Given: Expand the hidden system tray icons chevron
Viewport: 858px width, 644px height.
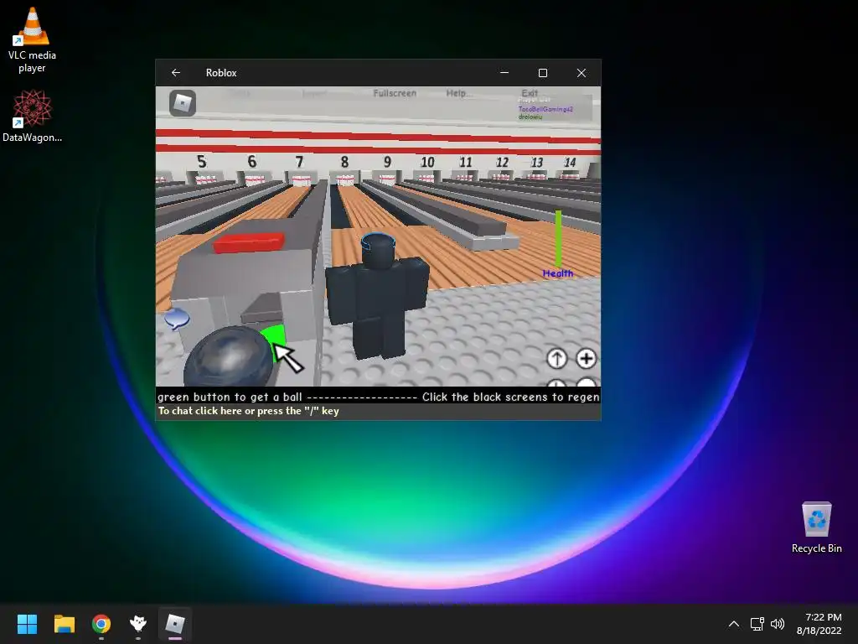Looking at the screenshot, I should [734, 624].
